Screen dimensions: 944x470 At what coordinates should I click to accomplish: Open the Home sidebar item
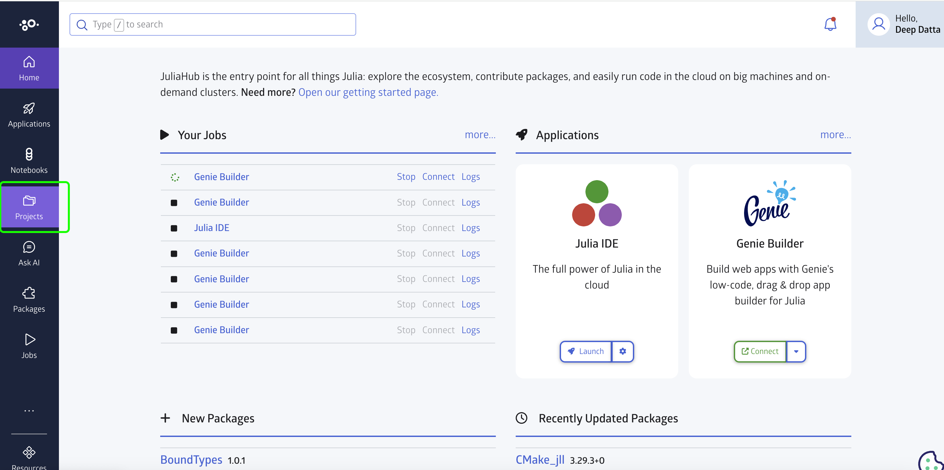pyautogui.click(x=29, y=68)
